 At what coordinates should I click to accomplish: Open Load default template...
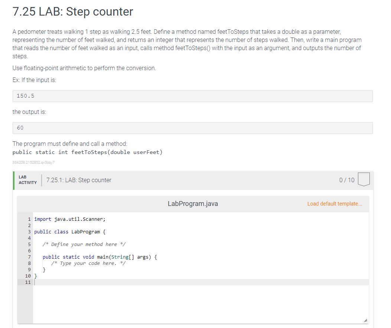click(x=334, y=204)
